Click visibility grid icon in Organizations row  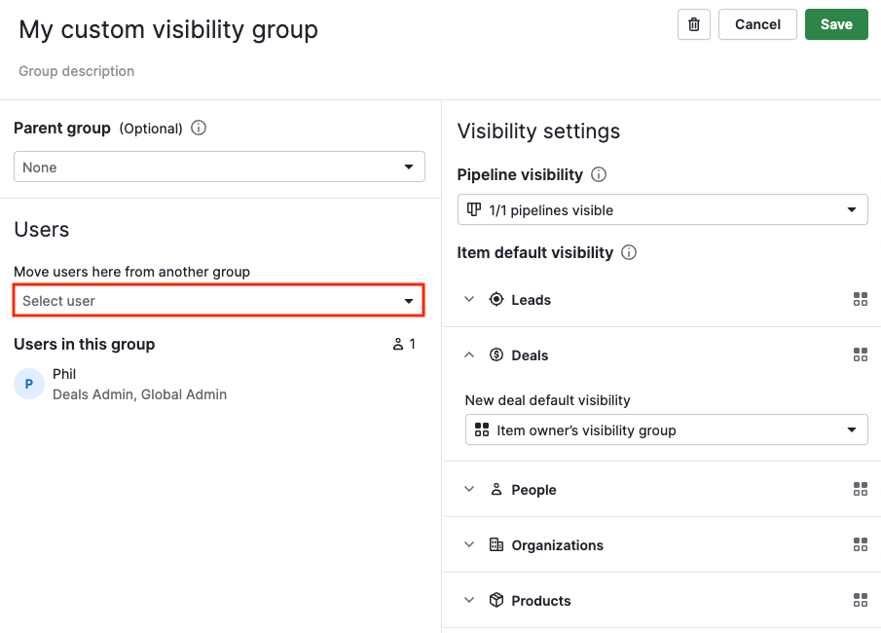click(x=860, y=545)
